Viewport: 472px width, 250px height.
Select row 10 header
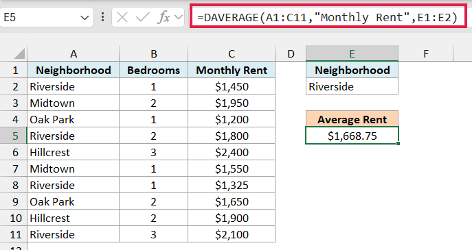pos(14,218)
